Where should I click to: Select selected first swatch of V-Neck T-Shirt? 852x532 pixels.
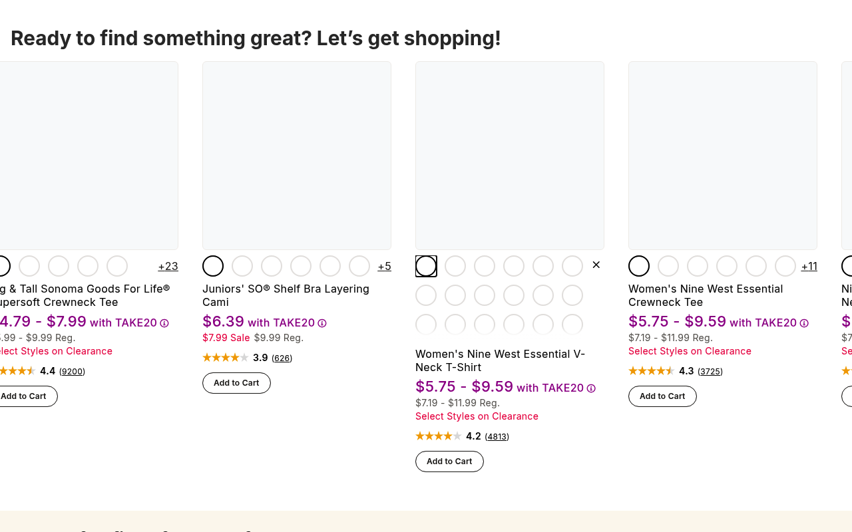pyautogui.click(x=426, y=266)
